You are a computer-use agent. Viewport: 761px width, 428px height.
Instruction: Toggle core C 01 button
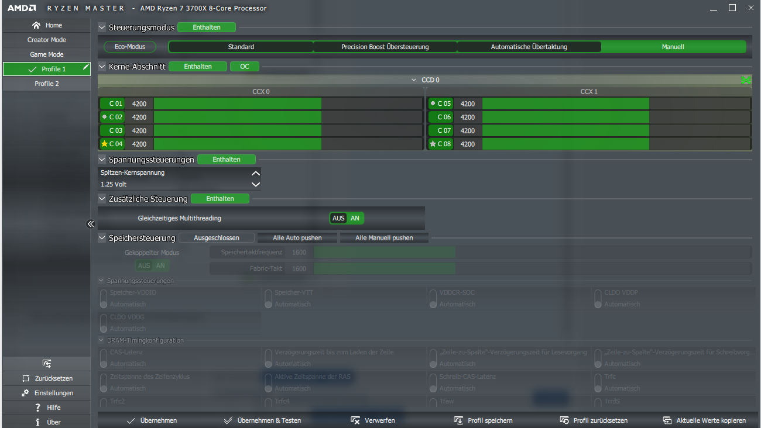tap(112, 103)
